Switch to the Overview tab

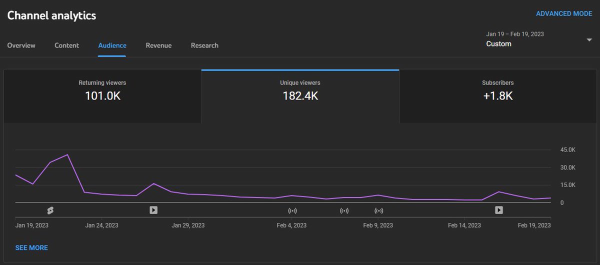pyautogui.click(x=21, y=45)
